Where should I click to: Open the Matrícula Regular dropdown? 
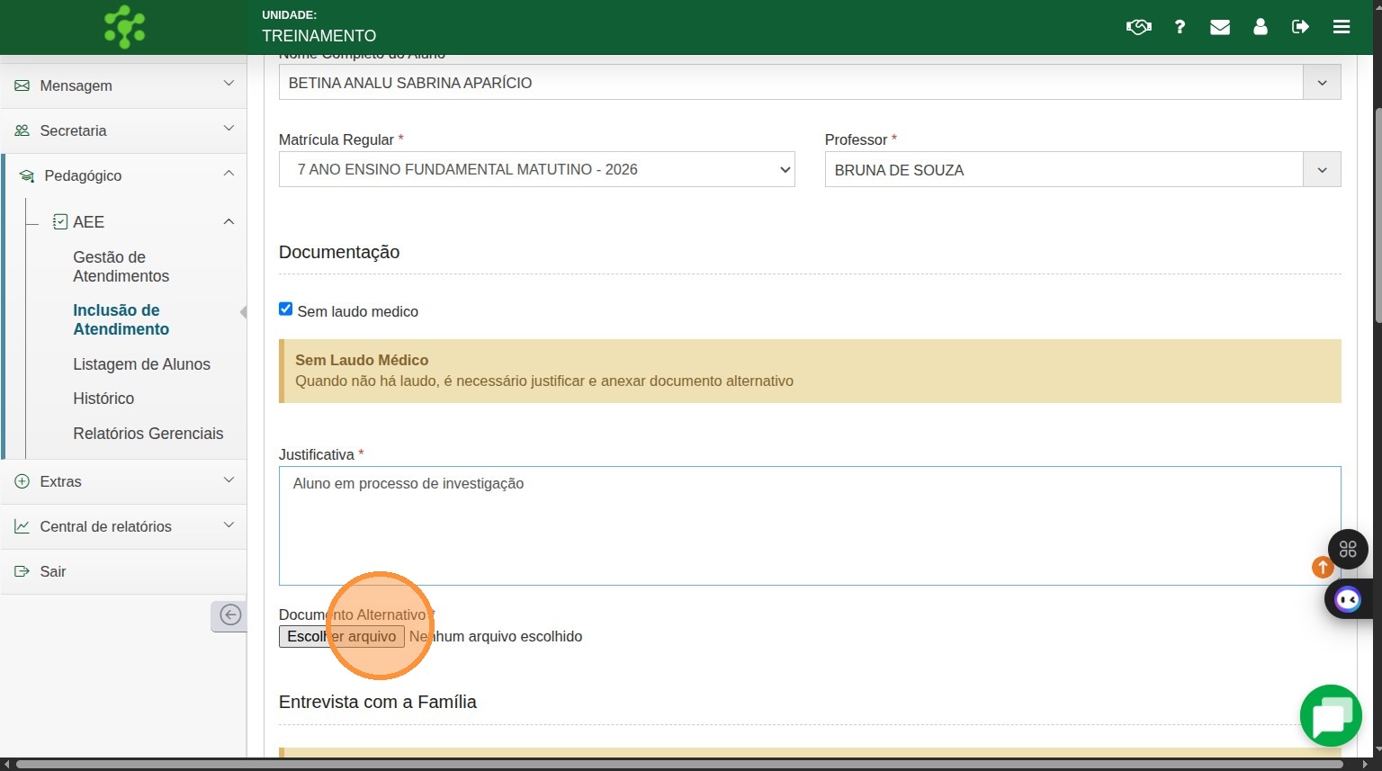click(536, 170)
